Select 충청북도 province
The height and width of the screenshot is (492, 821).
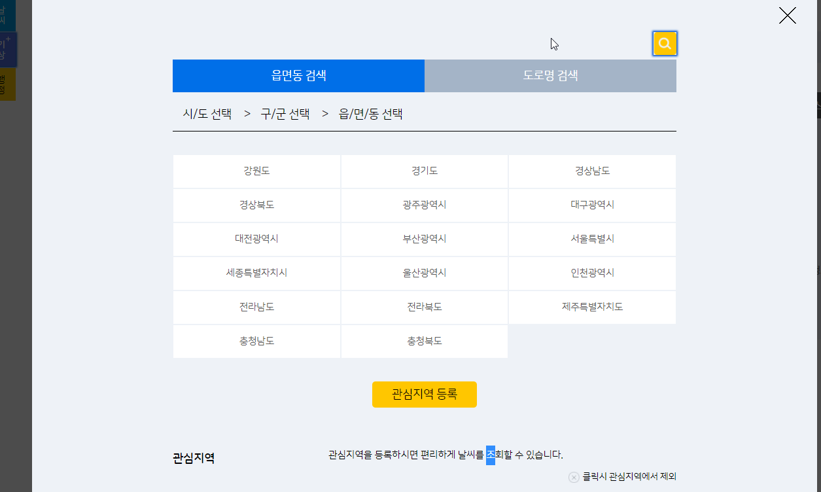[x=425, y=342]
